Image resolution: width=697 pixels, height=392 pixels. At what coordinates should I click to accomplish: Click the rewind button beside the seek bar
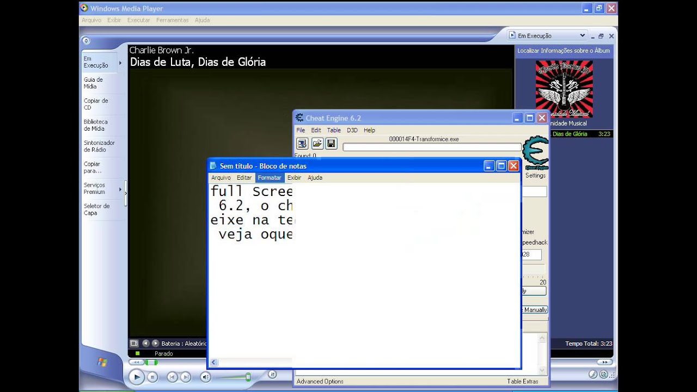(136, 362)
